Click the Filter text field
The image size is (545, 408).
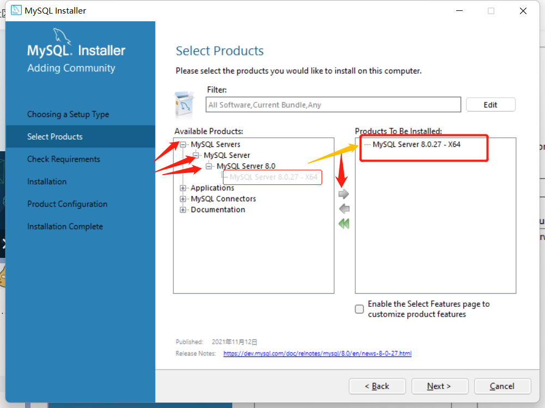pyautogui.click(x=334, y=105)
